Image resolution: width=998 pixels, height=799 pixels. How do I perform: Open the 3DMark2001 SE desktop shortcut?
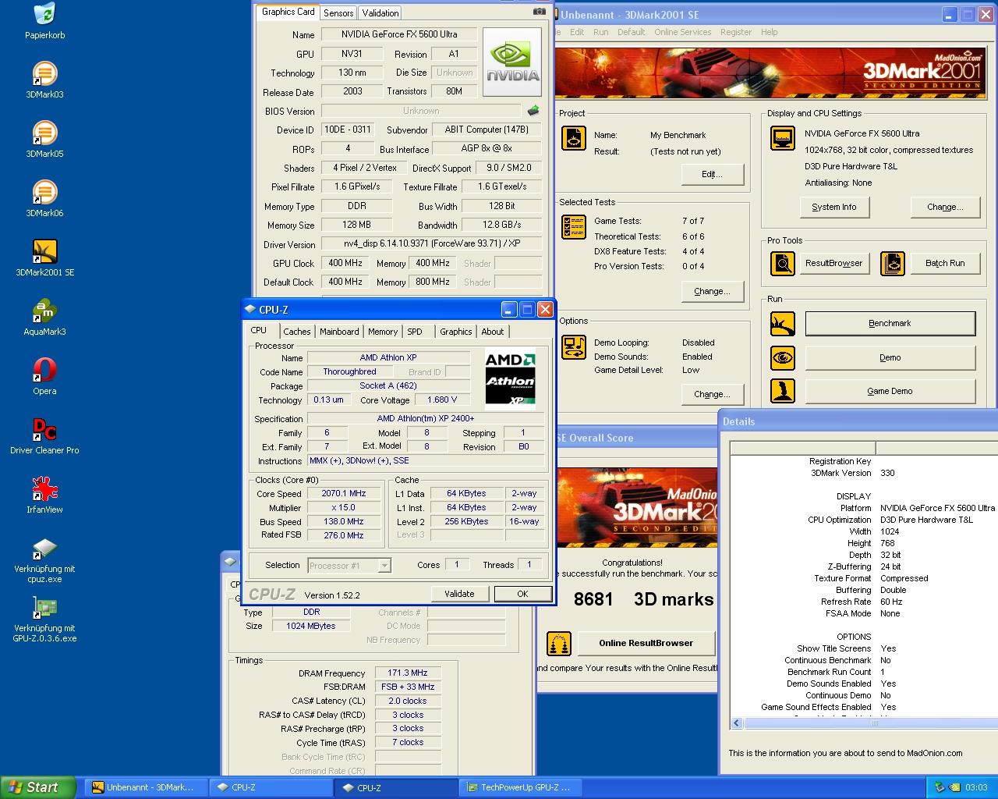44,252
